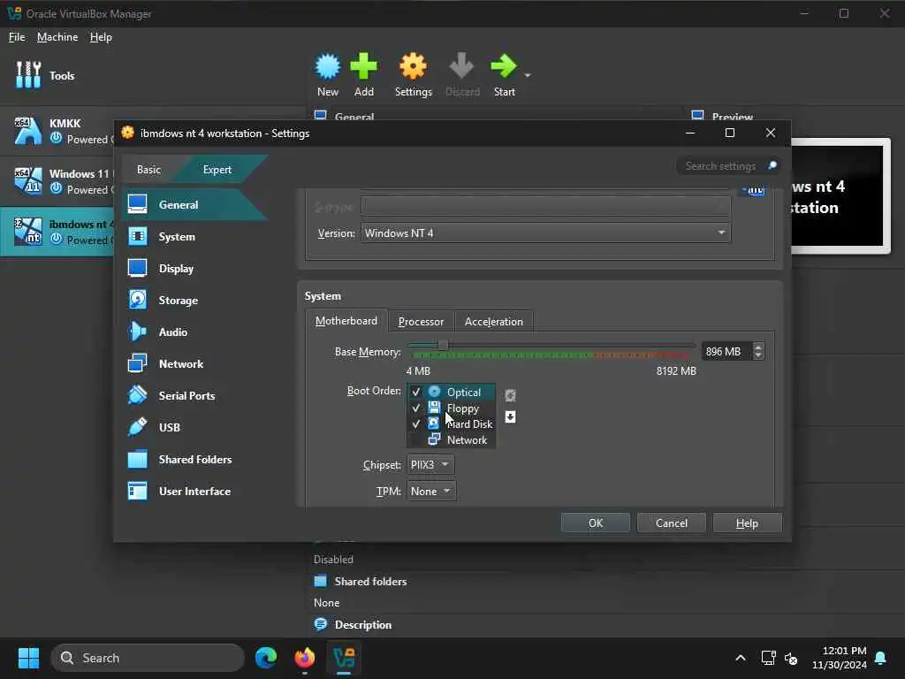Open the Network settings category
This screenshot has height=679, width=905.
tap(194, 363)
